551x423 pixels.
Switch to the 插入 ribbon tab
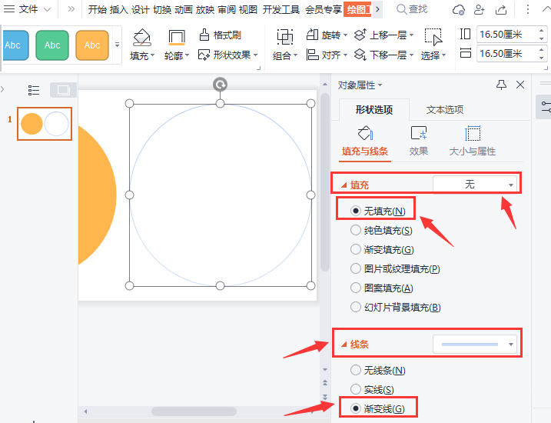pyautogui.click(x=119, y=9)
